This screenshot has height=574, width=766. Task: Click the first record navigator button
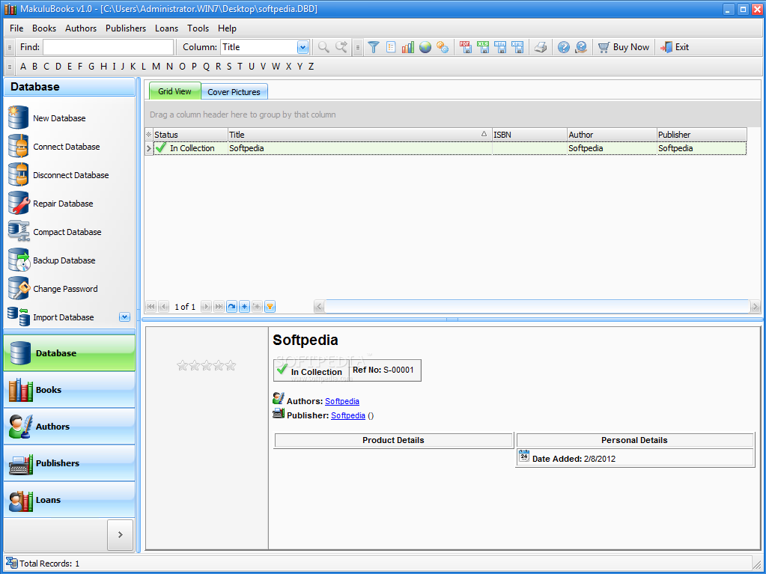[151, 307]
